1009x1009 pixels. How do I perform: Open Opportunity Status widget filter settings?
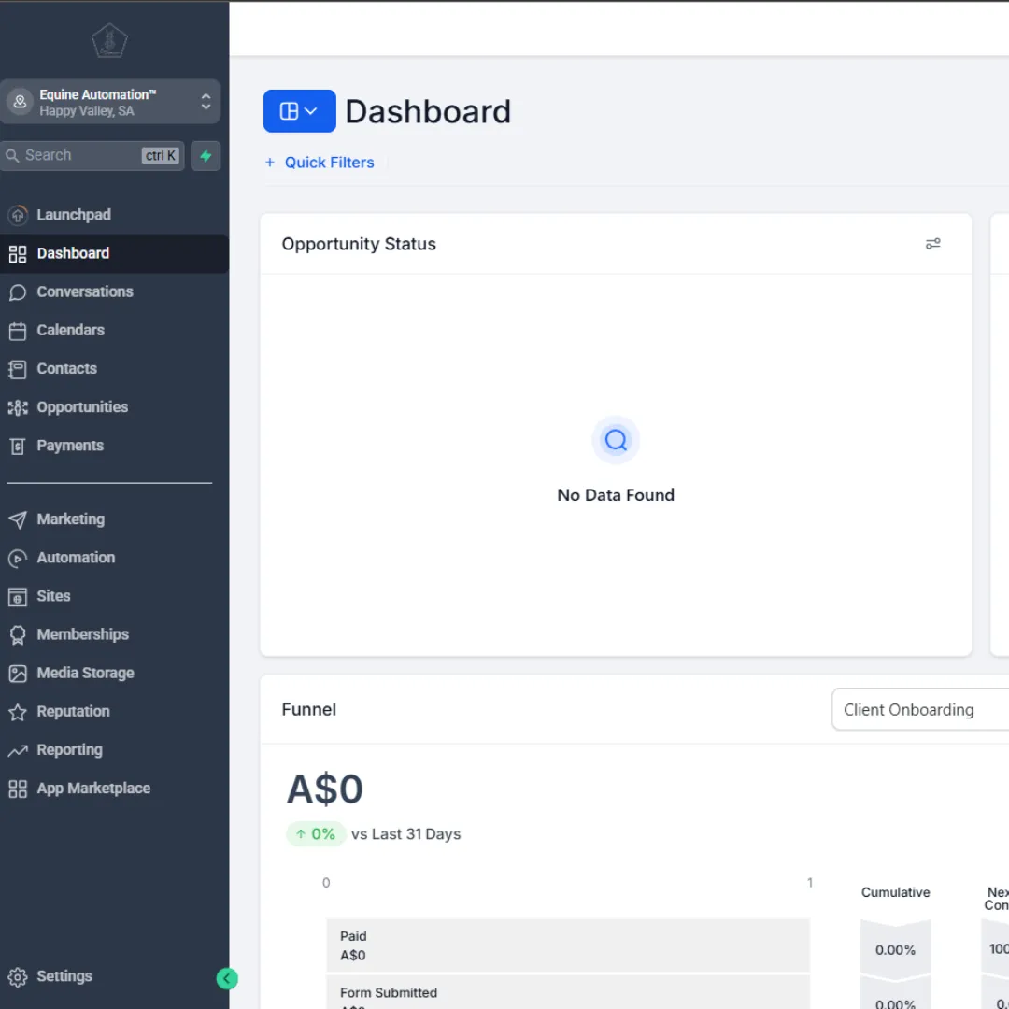click(x=932, y=244)
